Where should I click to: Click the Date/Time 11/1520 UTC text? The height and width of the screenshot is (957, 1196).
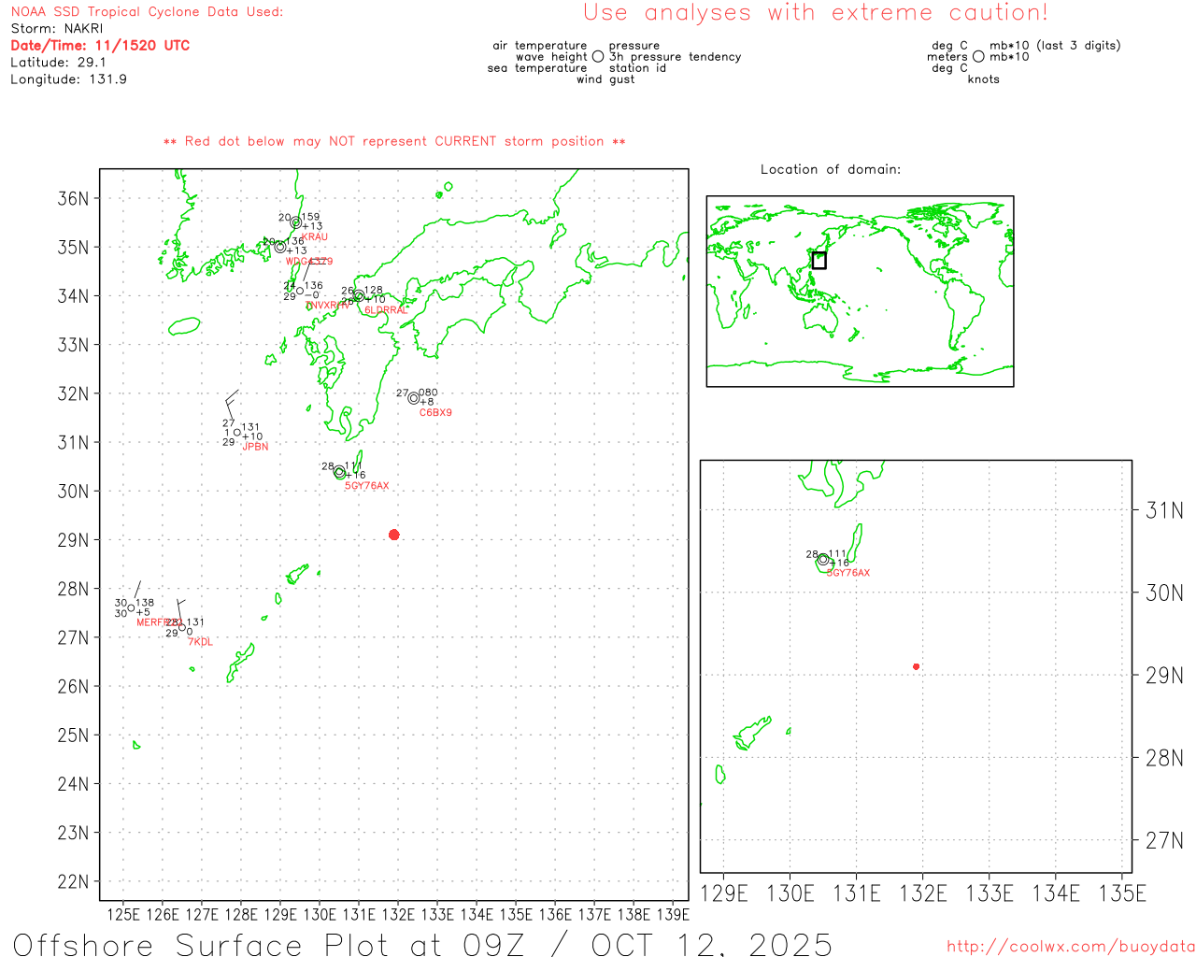(x=100, y=45)
